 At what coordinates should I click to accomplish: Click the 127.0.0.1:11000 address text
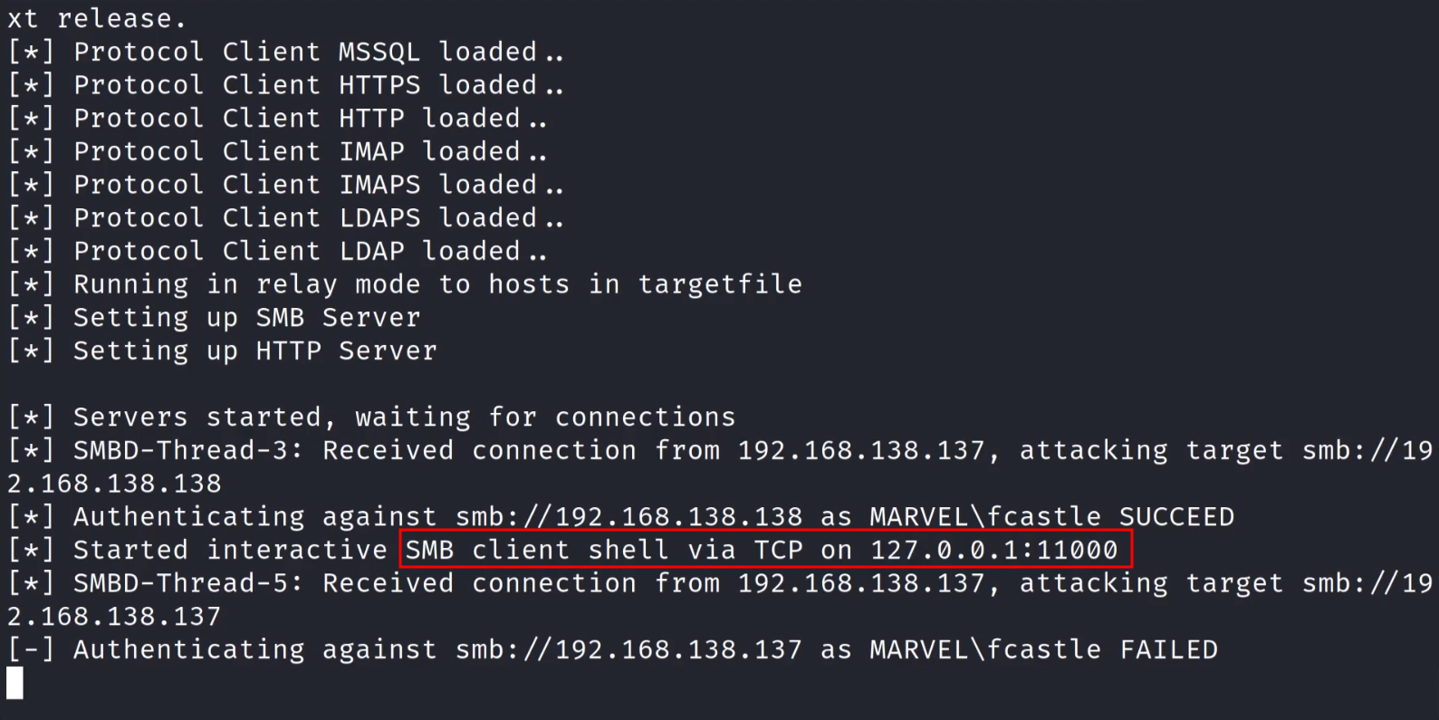(993, 550)
